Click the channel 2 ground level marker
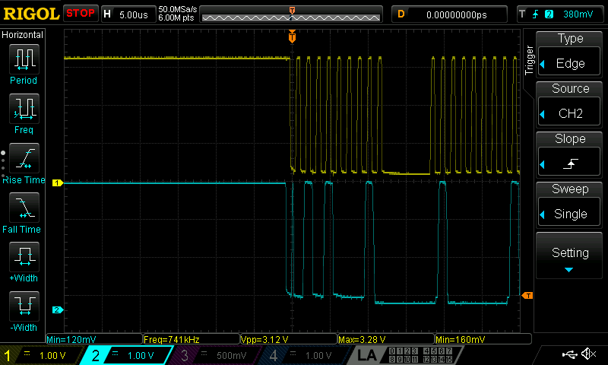608x365 pixels. pyautogui.click(x=58, y=310)
